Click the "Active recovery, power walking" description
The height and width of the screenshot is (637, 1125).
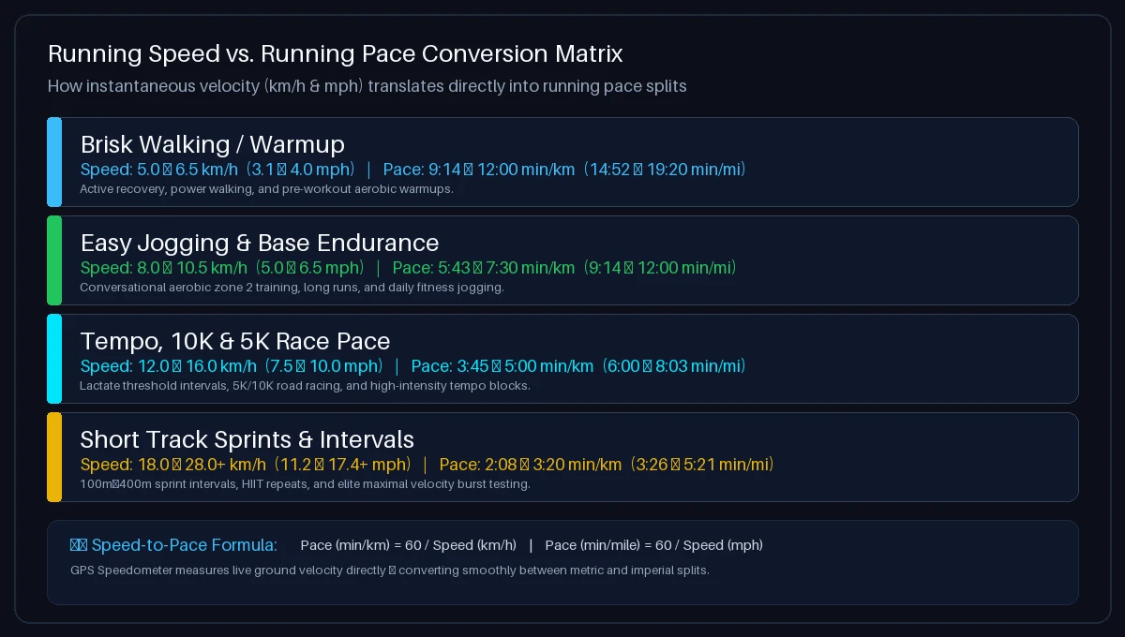[266, 189]
